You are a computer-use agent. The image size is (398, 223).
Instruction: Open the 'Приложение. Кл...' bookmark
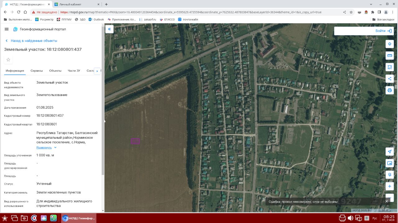click(122, 20)
